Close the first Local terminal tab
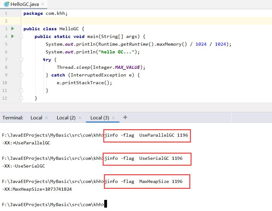The image size is (272, 211). (47, 118)
